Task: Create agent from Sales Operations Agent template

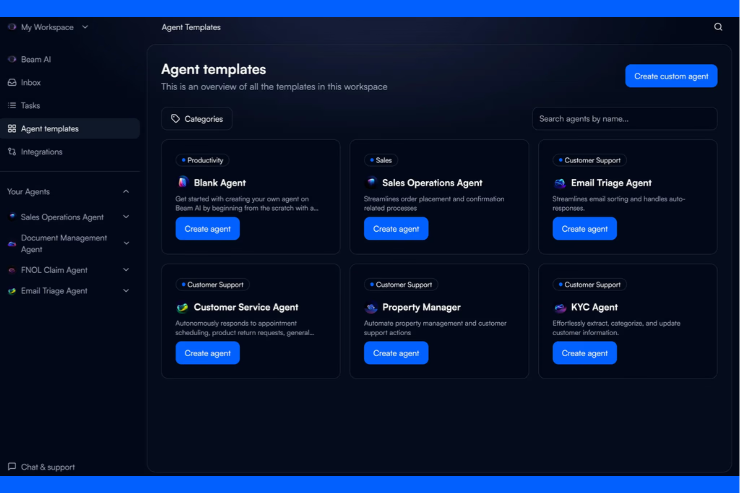Action: 396,229
